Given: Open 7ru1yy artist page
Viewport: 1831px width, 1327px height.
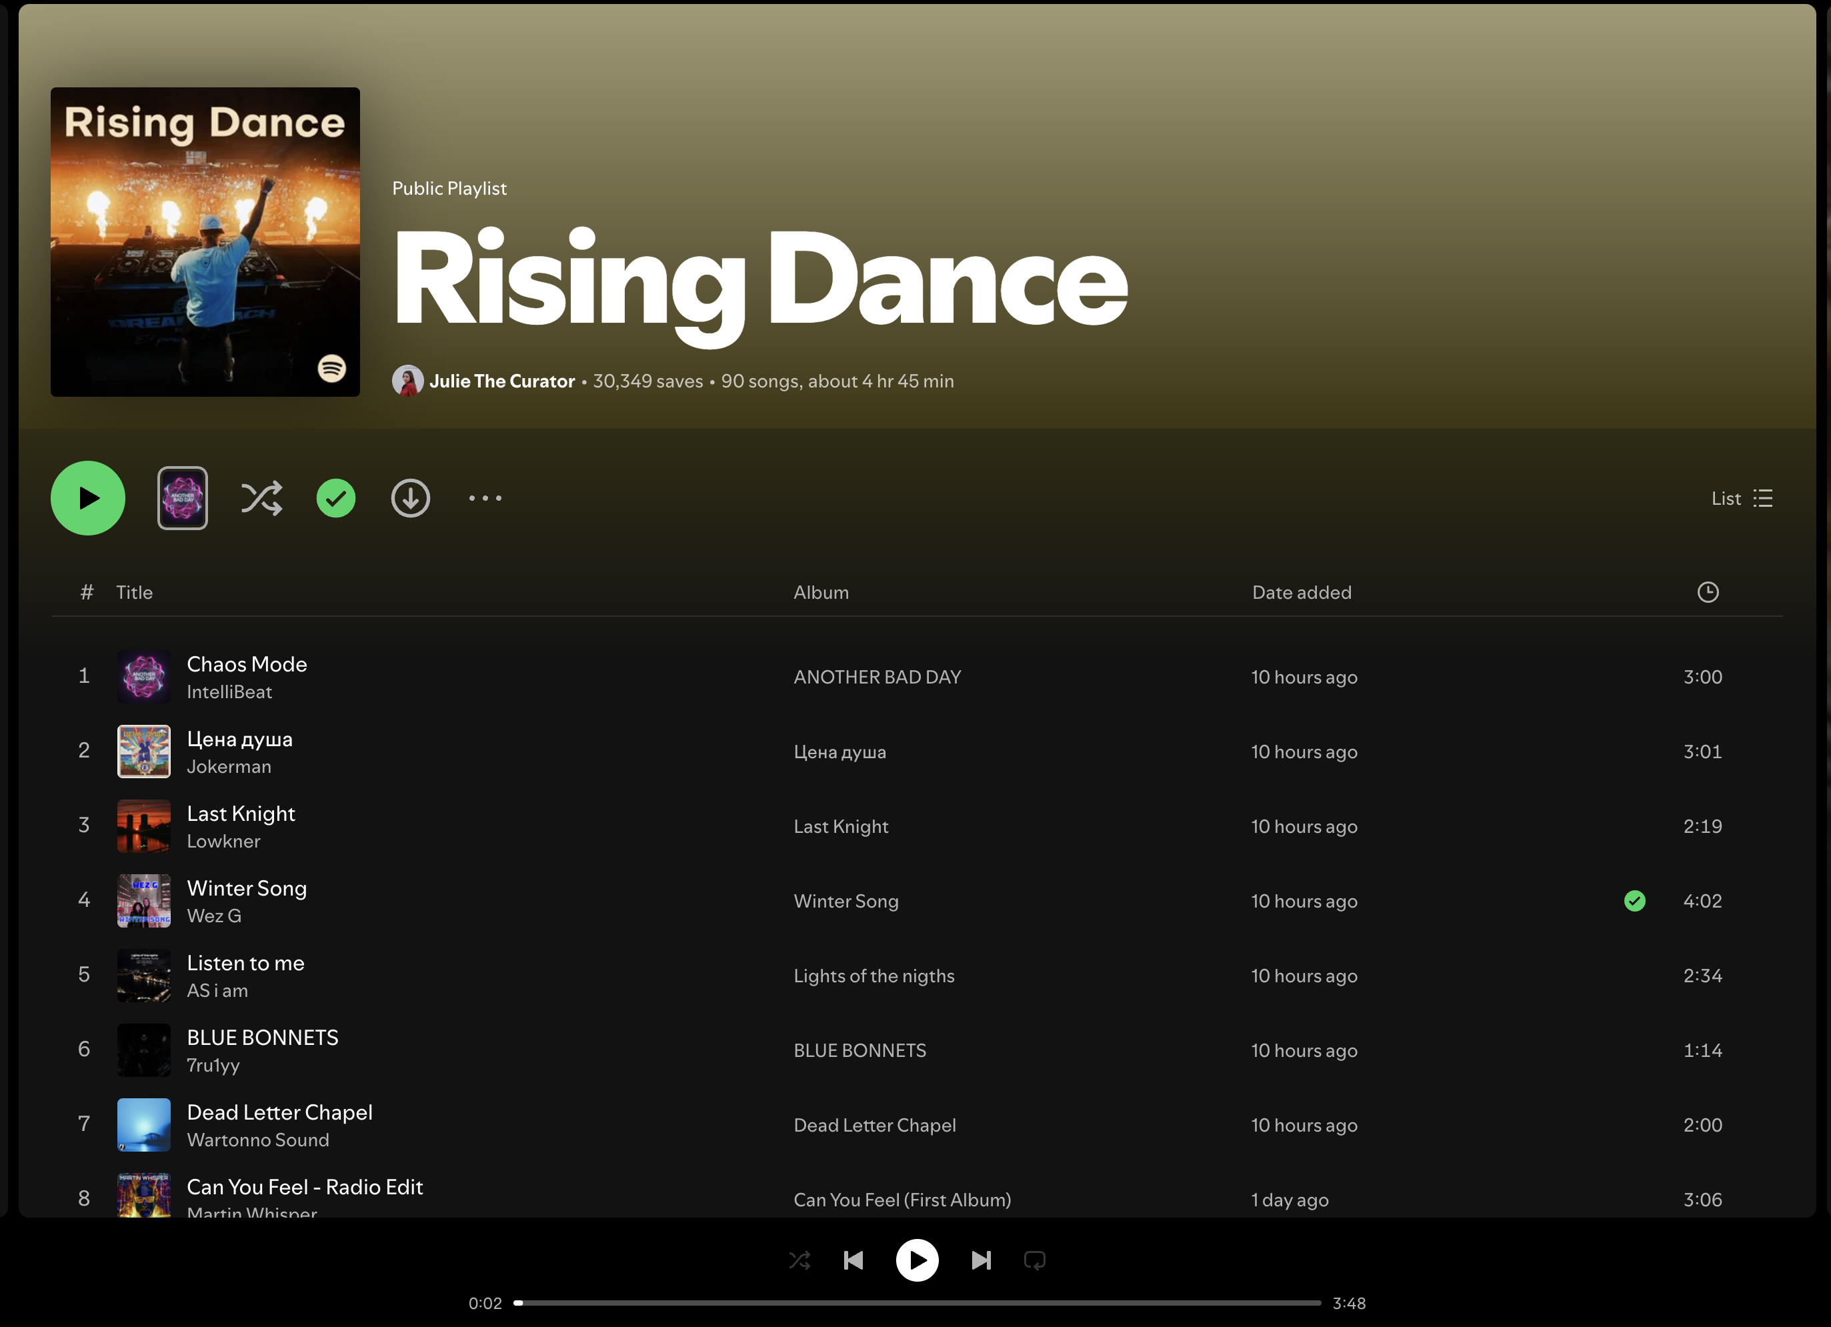Looking at the screenshot, I should click(x=213, y=1066).
